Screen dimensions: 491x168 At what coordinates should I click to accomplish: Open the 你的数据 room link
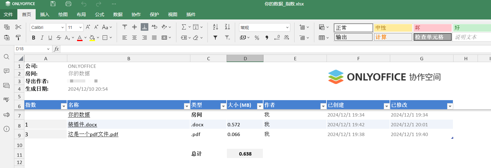pos(79,114)
